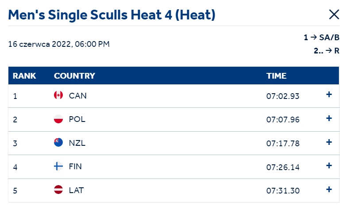Expand the FIN row plus icon
This screenshot has height=205, width=346.
click(329, 166)
